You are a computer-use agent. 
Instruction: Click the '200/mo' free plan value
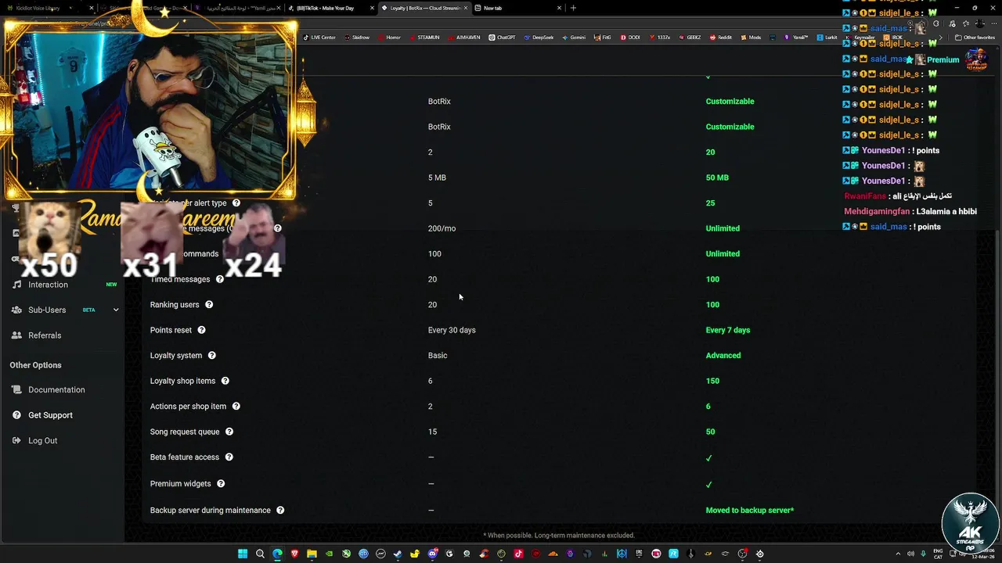click(442, 228)
